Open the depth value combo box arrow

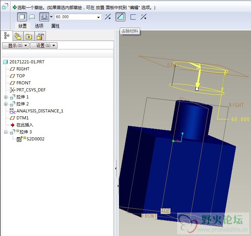[x=99, y=17]
